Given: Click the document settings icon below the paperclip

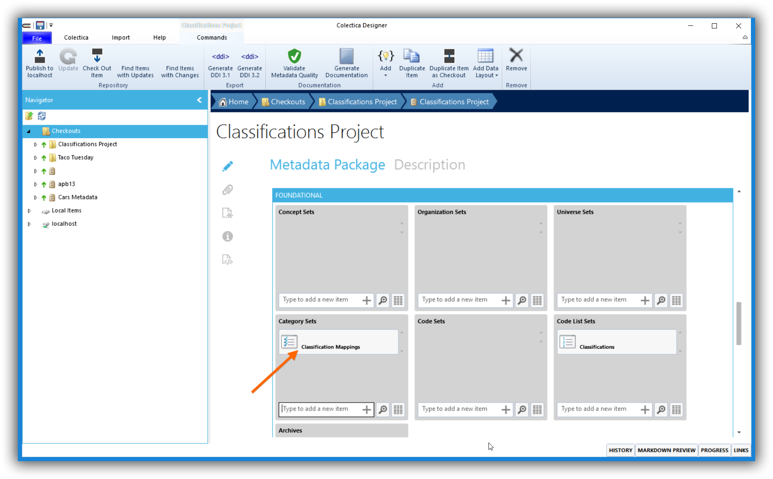Looking at the screenshot, I should (x=228, y=213).
